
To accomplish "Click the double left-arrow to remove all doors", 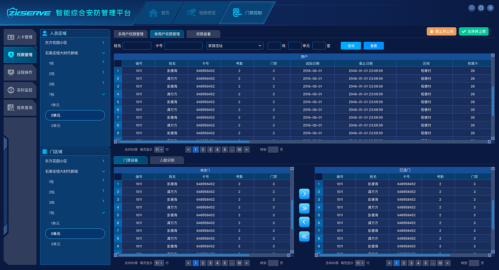I will [x=304, y=236].
